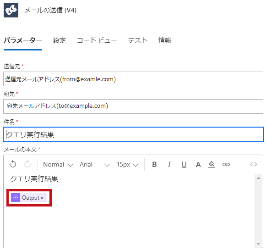Click the redo icon in editor toolbar
266x251 pixels.
tap(27, 164)
